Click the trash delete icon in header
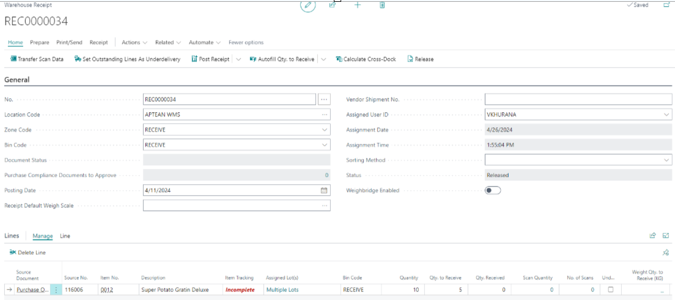This screenshot has height=300, width=675. click(382, 5)
